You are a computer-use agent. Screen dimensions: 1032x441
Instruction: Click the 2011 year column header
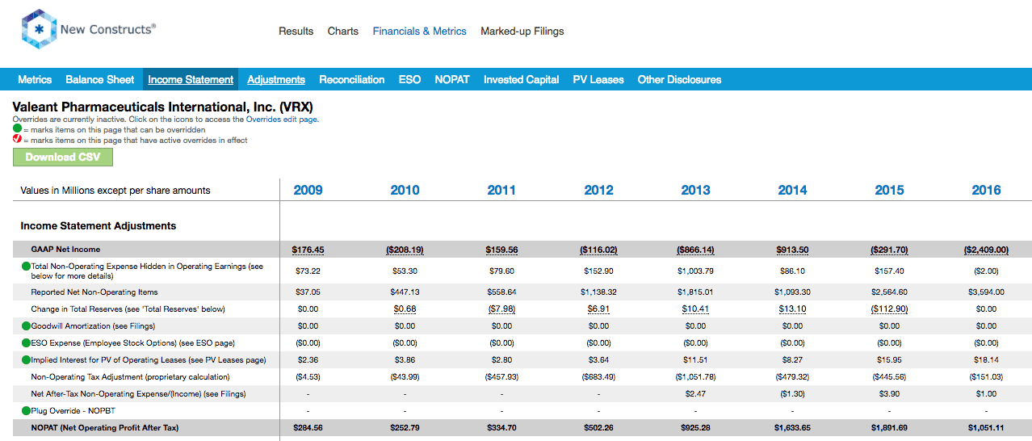pos(501,190)
